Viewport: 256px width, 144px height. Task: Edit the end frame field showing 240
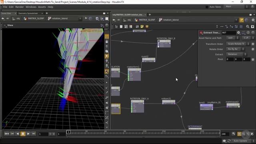point(225,134)
